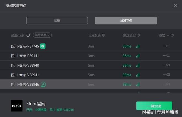Switch to the 区服 tab

(57, 20)
